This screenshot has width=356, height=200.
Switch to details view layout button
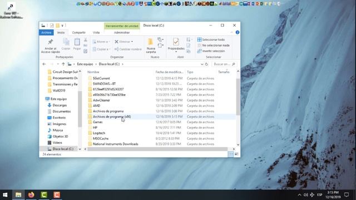tap(230, 154)
